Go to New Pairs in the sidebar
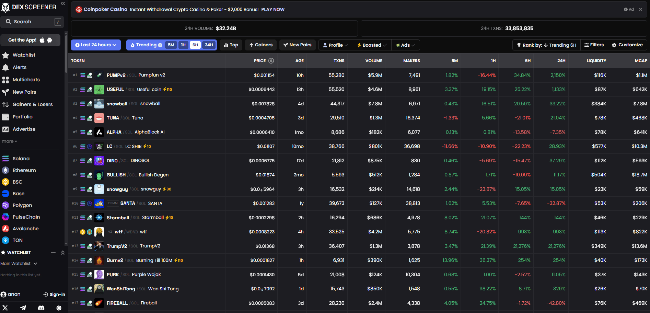This screenshot has height=313, width=650. [19, 92]
